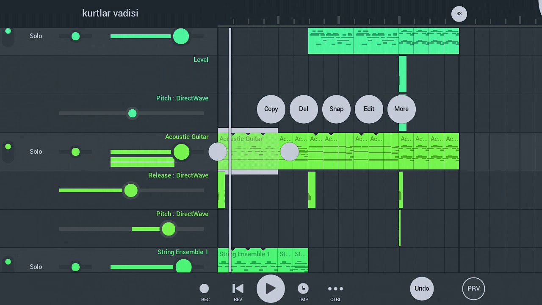Click the lower Pitch : DirectWave slider knob
The width and height of the screenshot is (542, 305).
point(169,229)
